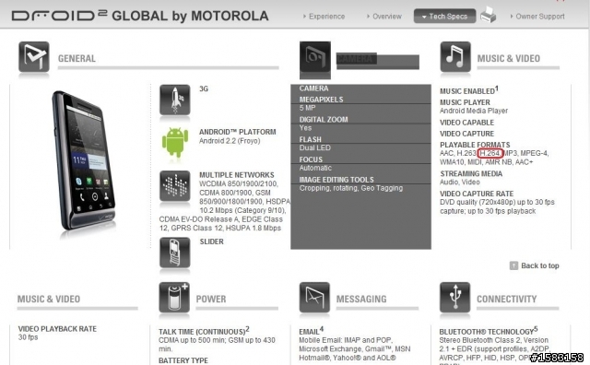Click the MULTIPLE NETWORKS label
Viewport: 590px width, 365px height.
[237, 175]
